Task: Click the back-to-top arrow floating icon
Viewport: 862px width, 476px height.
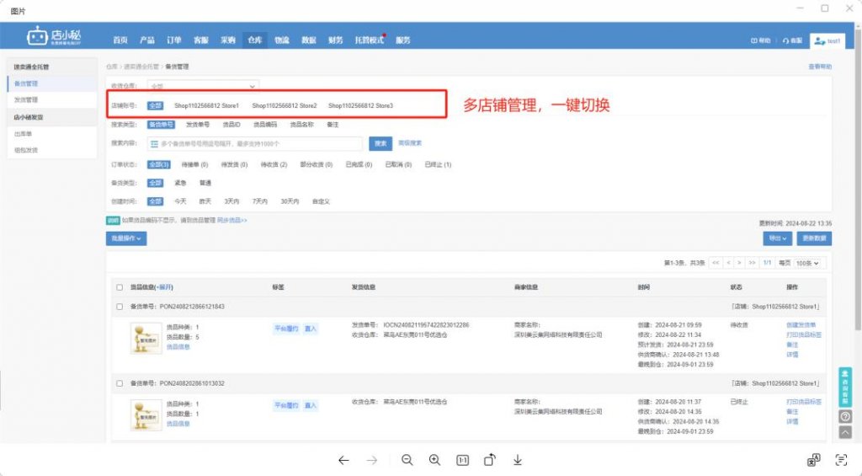Action: [x=845, y=432]
